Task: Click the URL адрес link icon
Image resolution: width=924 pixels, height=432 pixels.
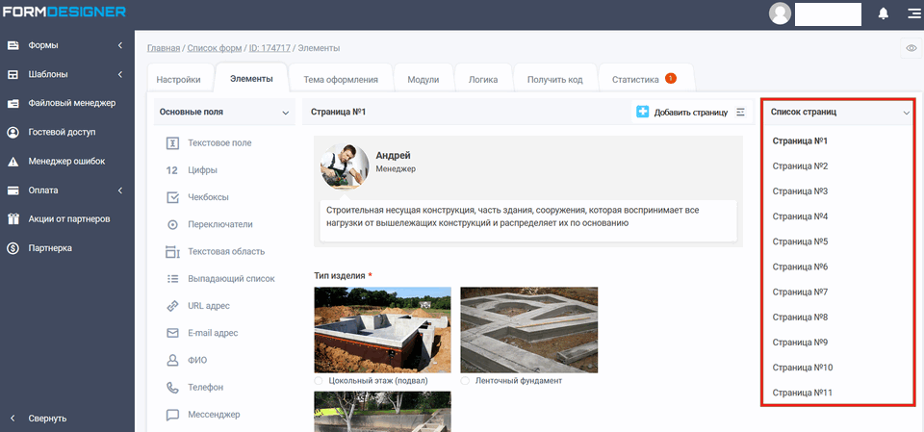Action: coord(172,306)
